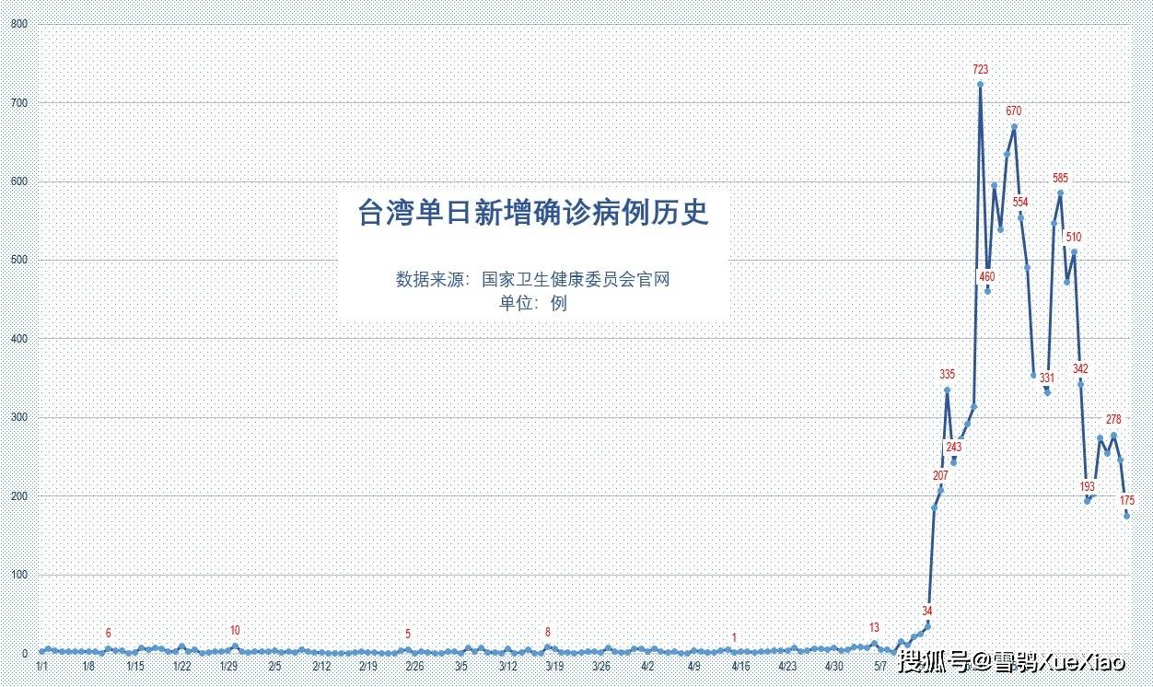Click the x-axis date 4/30
This screenshot has height=687, width=1153.
coord(834,665)
